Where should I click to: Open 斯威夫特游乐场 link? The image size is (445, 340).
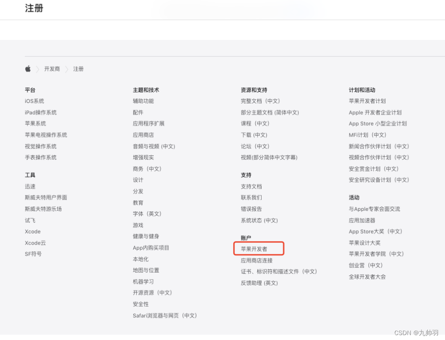[43, 209]
